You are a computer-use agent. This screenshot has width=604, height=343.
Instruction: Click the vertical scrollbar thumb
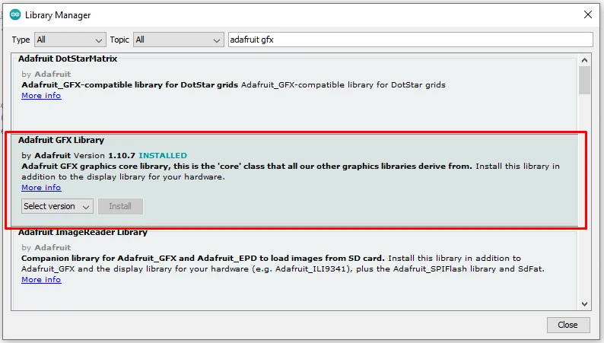tap(584, 80)
